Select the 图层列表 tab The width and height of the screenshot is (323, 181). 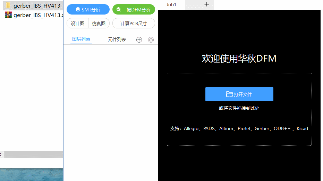click(81, 39)
